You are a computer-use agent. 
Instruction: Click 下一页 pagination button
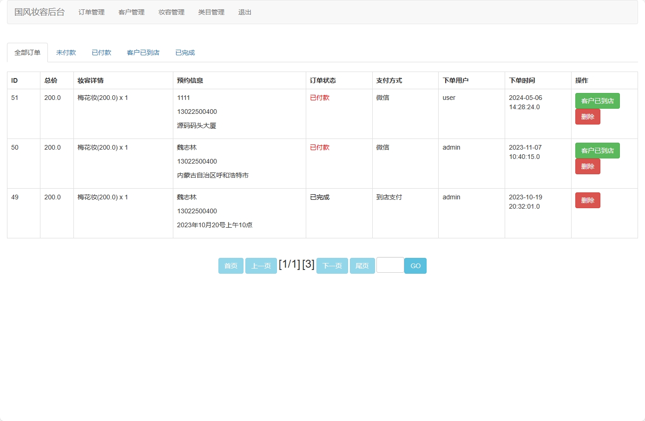pyautogui.click(x=332, y=265)
